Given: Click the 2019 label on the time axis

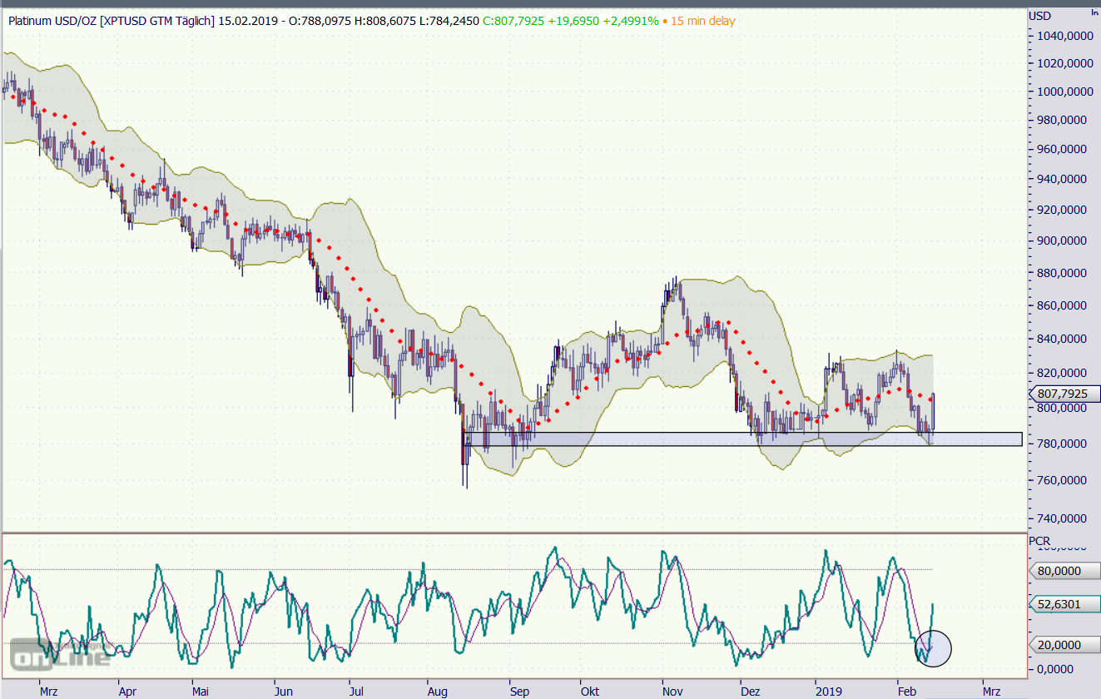Looking at the screenshot, I should point(829,692).
